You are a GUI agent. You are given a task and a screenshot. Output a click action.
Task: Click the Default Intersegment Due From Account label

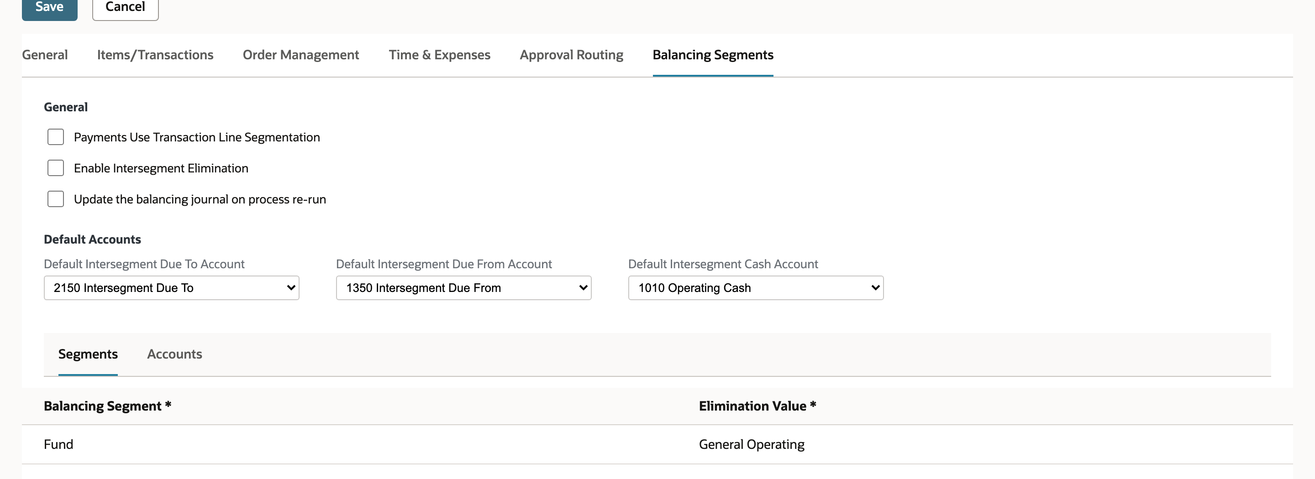[444, 264]
